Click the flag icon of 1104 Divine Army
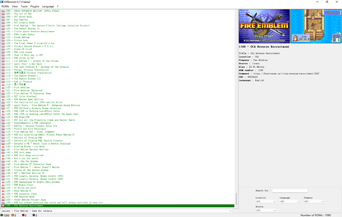 pyautogui.click(x=3, y=40)
